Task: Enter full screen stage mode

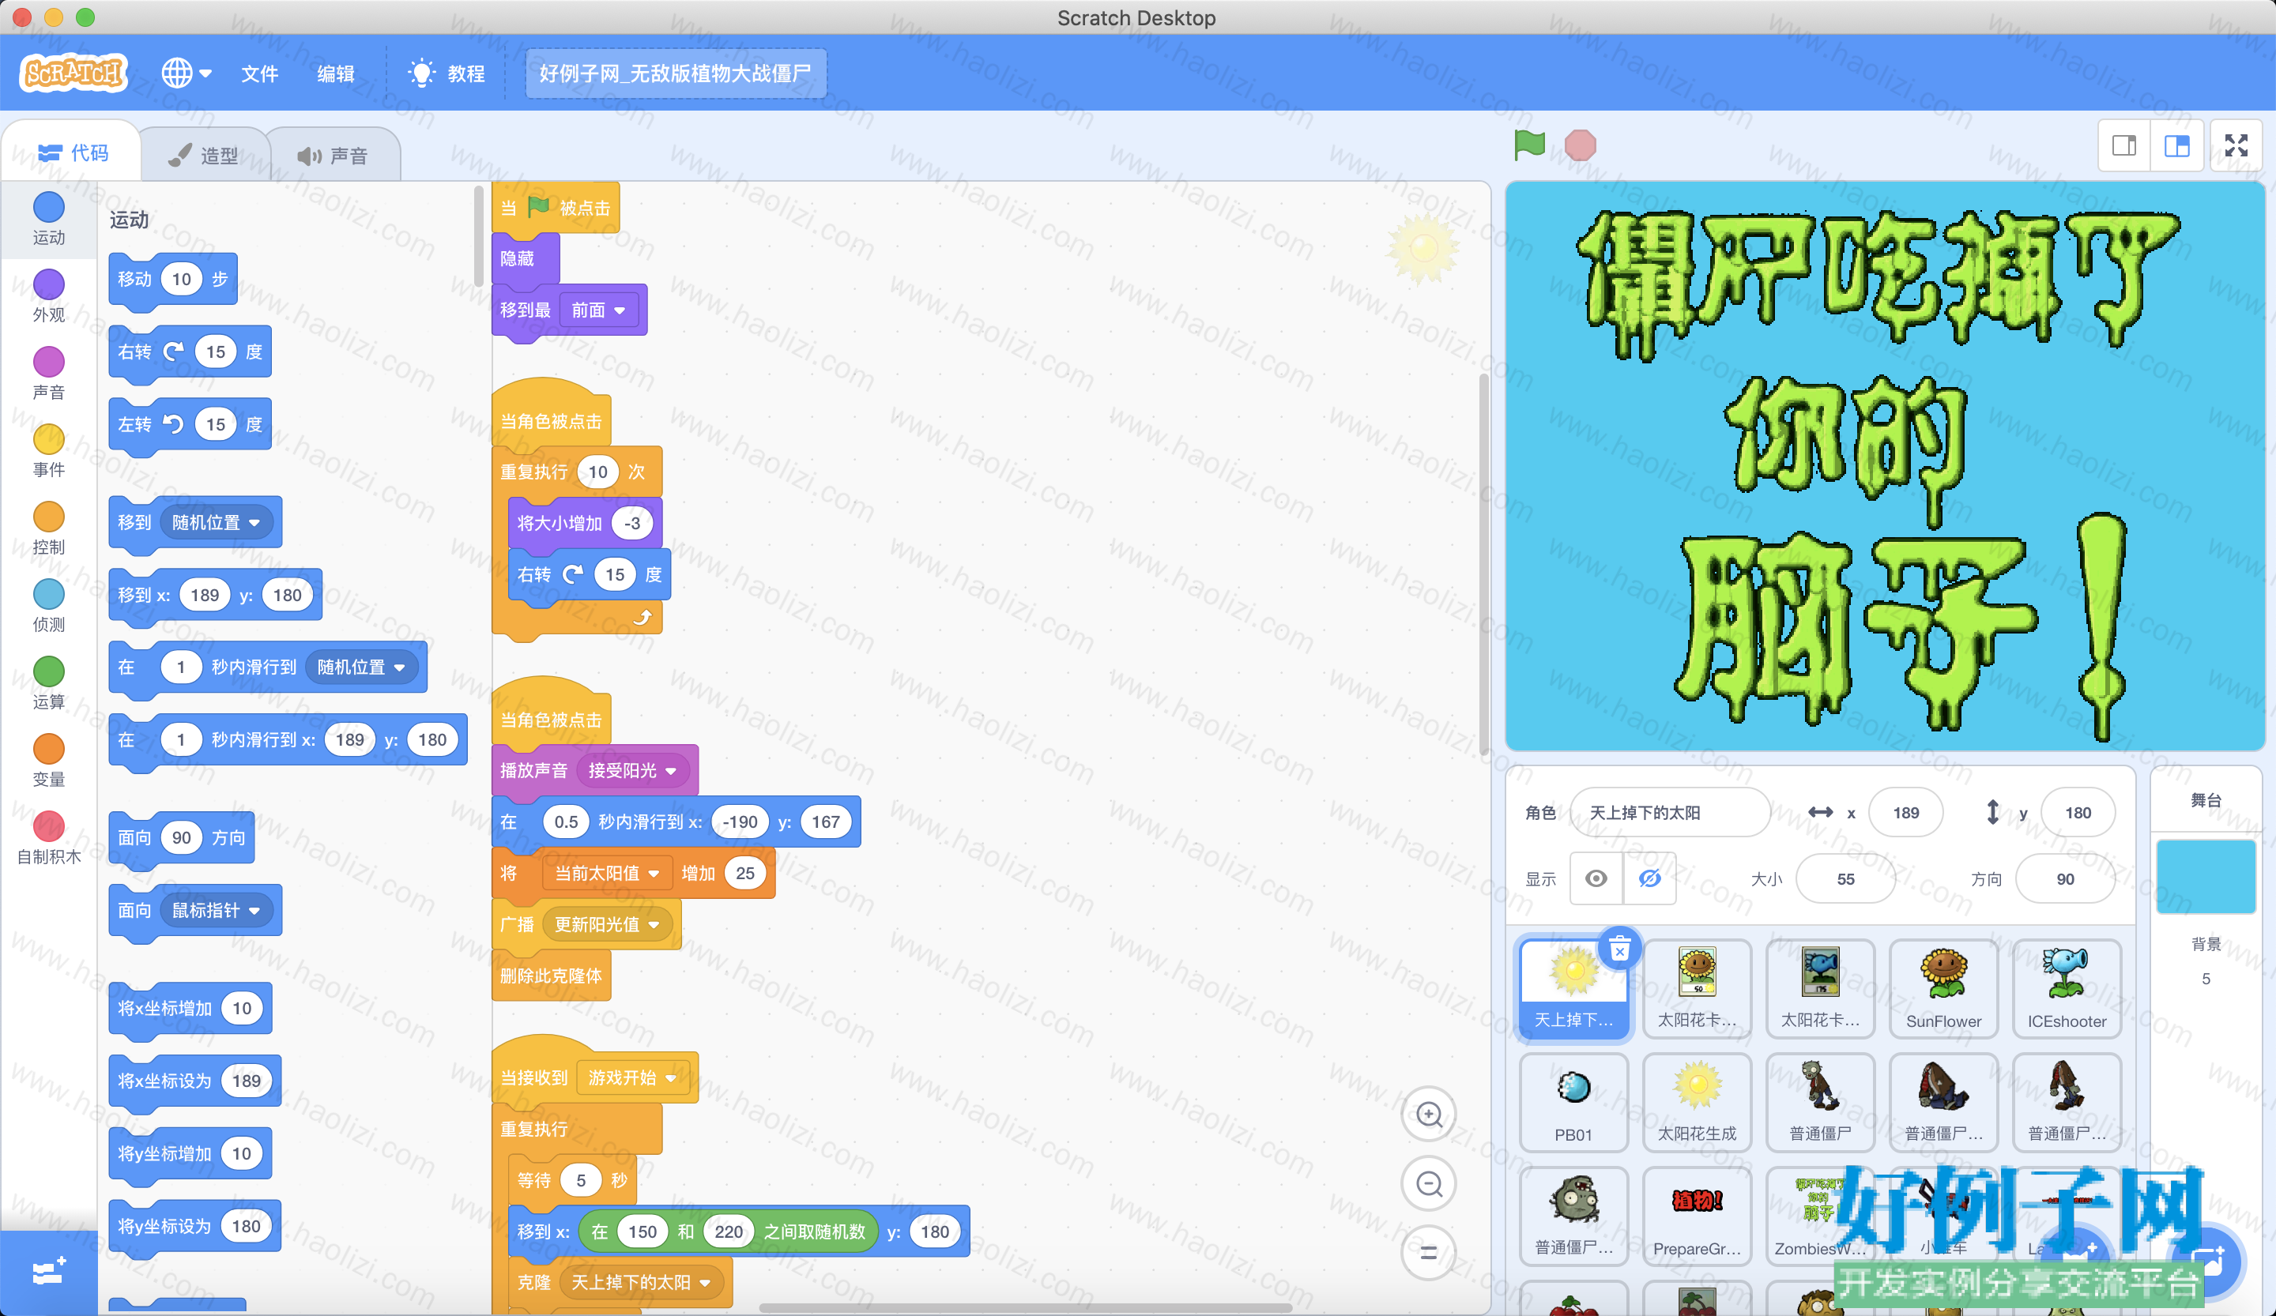Action: click(2236, 145)
